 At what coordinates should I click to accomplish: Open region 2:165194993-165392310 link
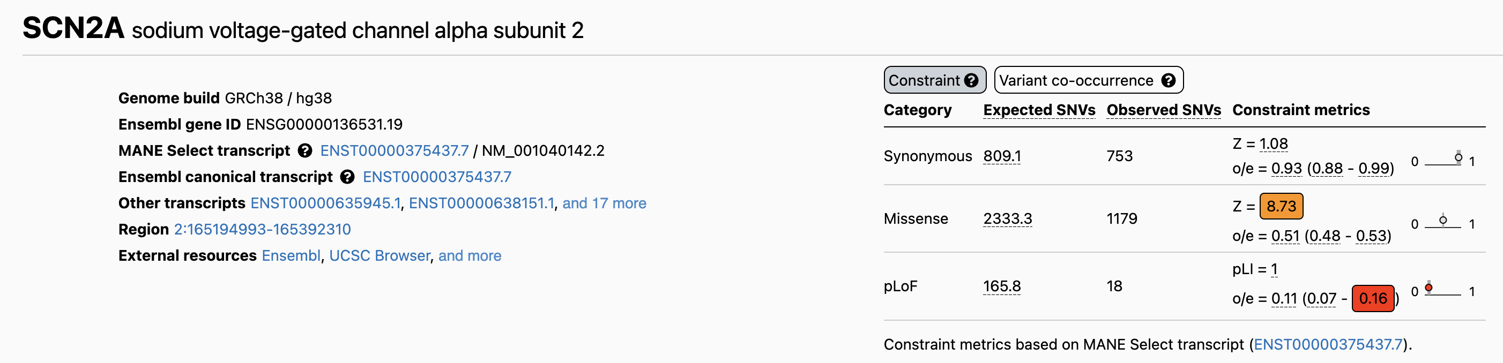click(263, 230)
